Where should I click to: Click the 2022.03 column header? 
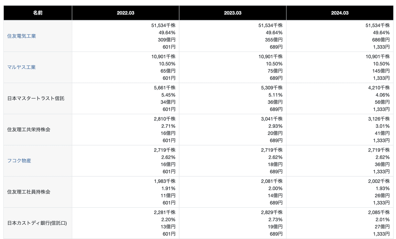click(125, 13)
